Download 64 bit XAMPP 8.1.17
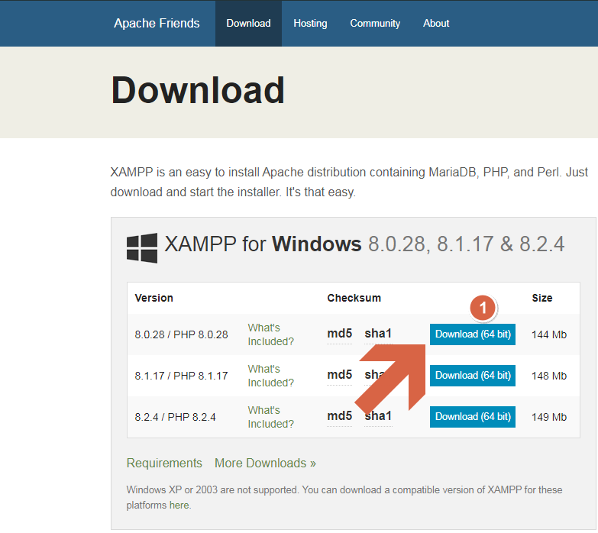Image resolution: width=598 pixels, height=533 pixels. [473, 376]
